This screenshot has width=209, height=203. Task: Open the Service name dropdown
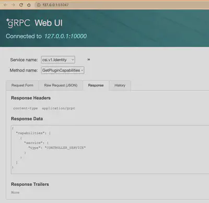click(x=58, y=59)
